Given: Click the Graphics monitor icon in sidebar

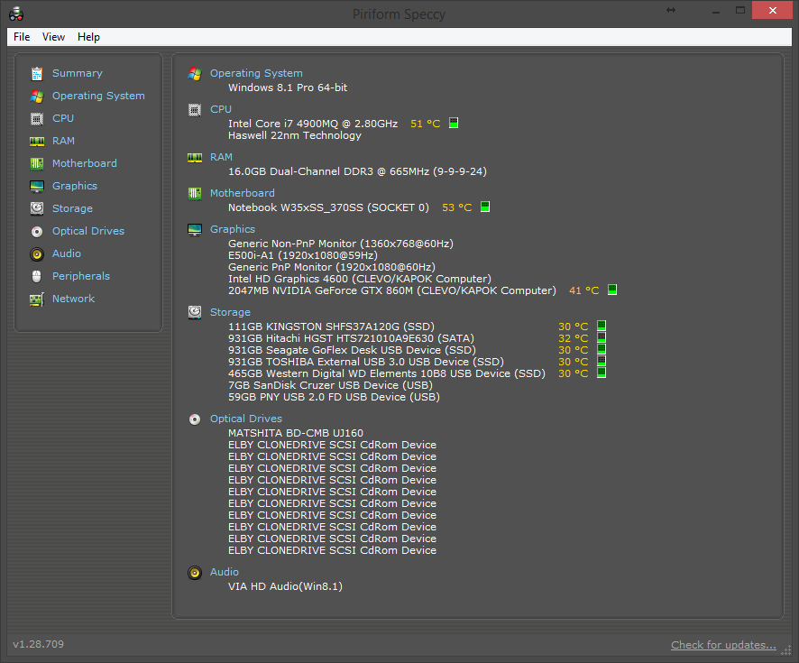Looking at the screenshot, I should point(37,187).
